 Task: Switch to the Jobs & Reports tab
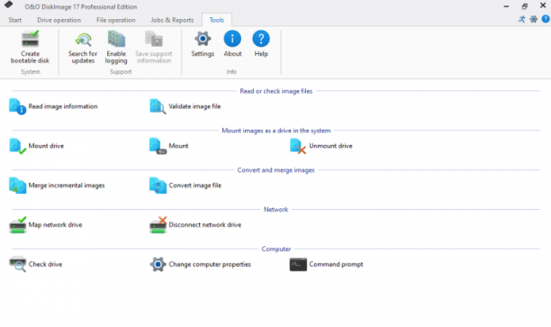click(x=172, y=20)
